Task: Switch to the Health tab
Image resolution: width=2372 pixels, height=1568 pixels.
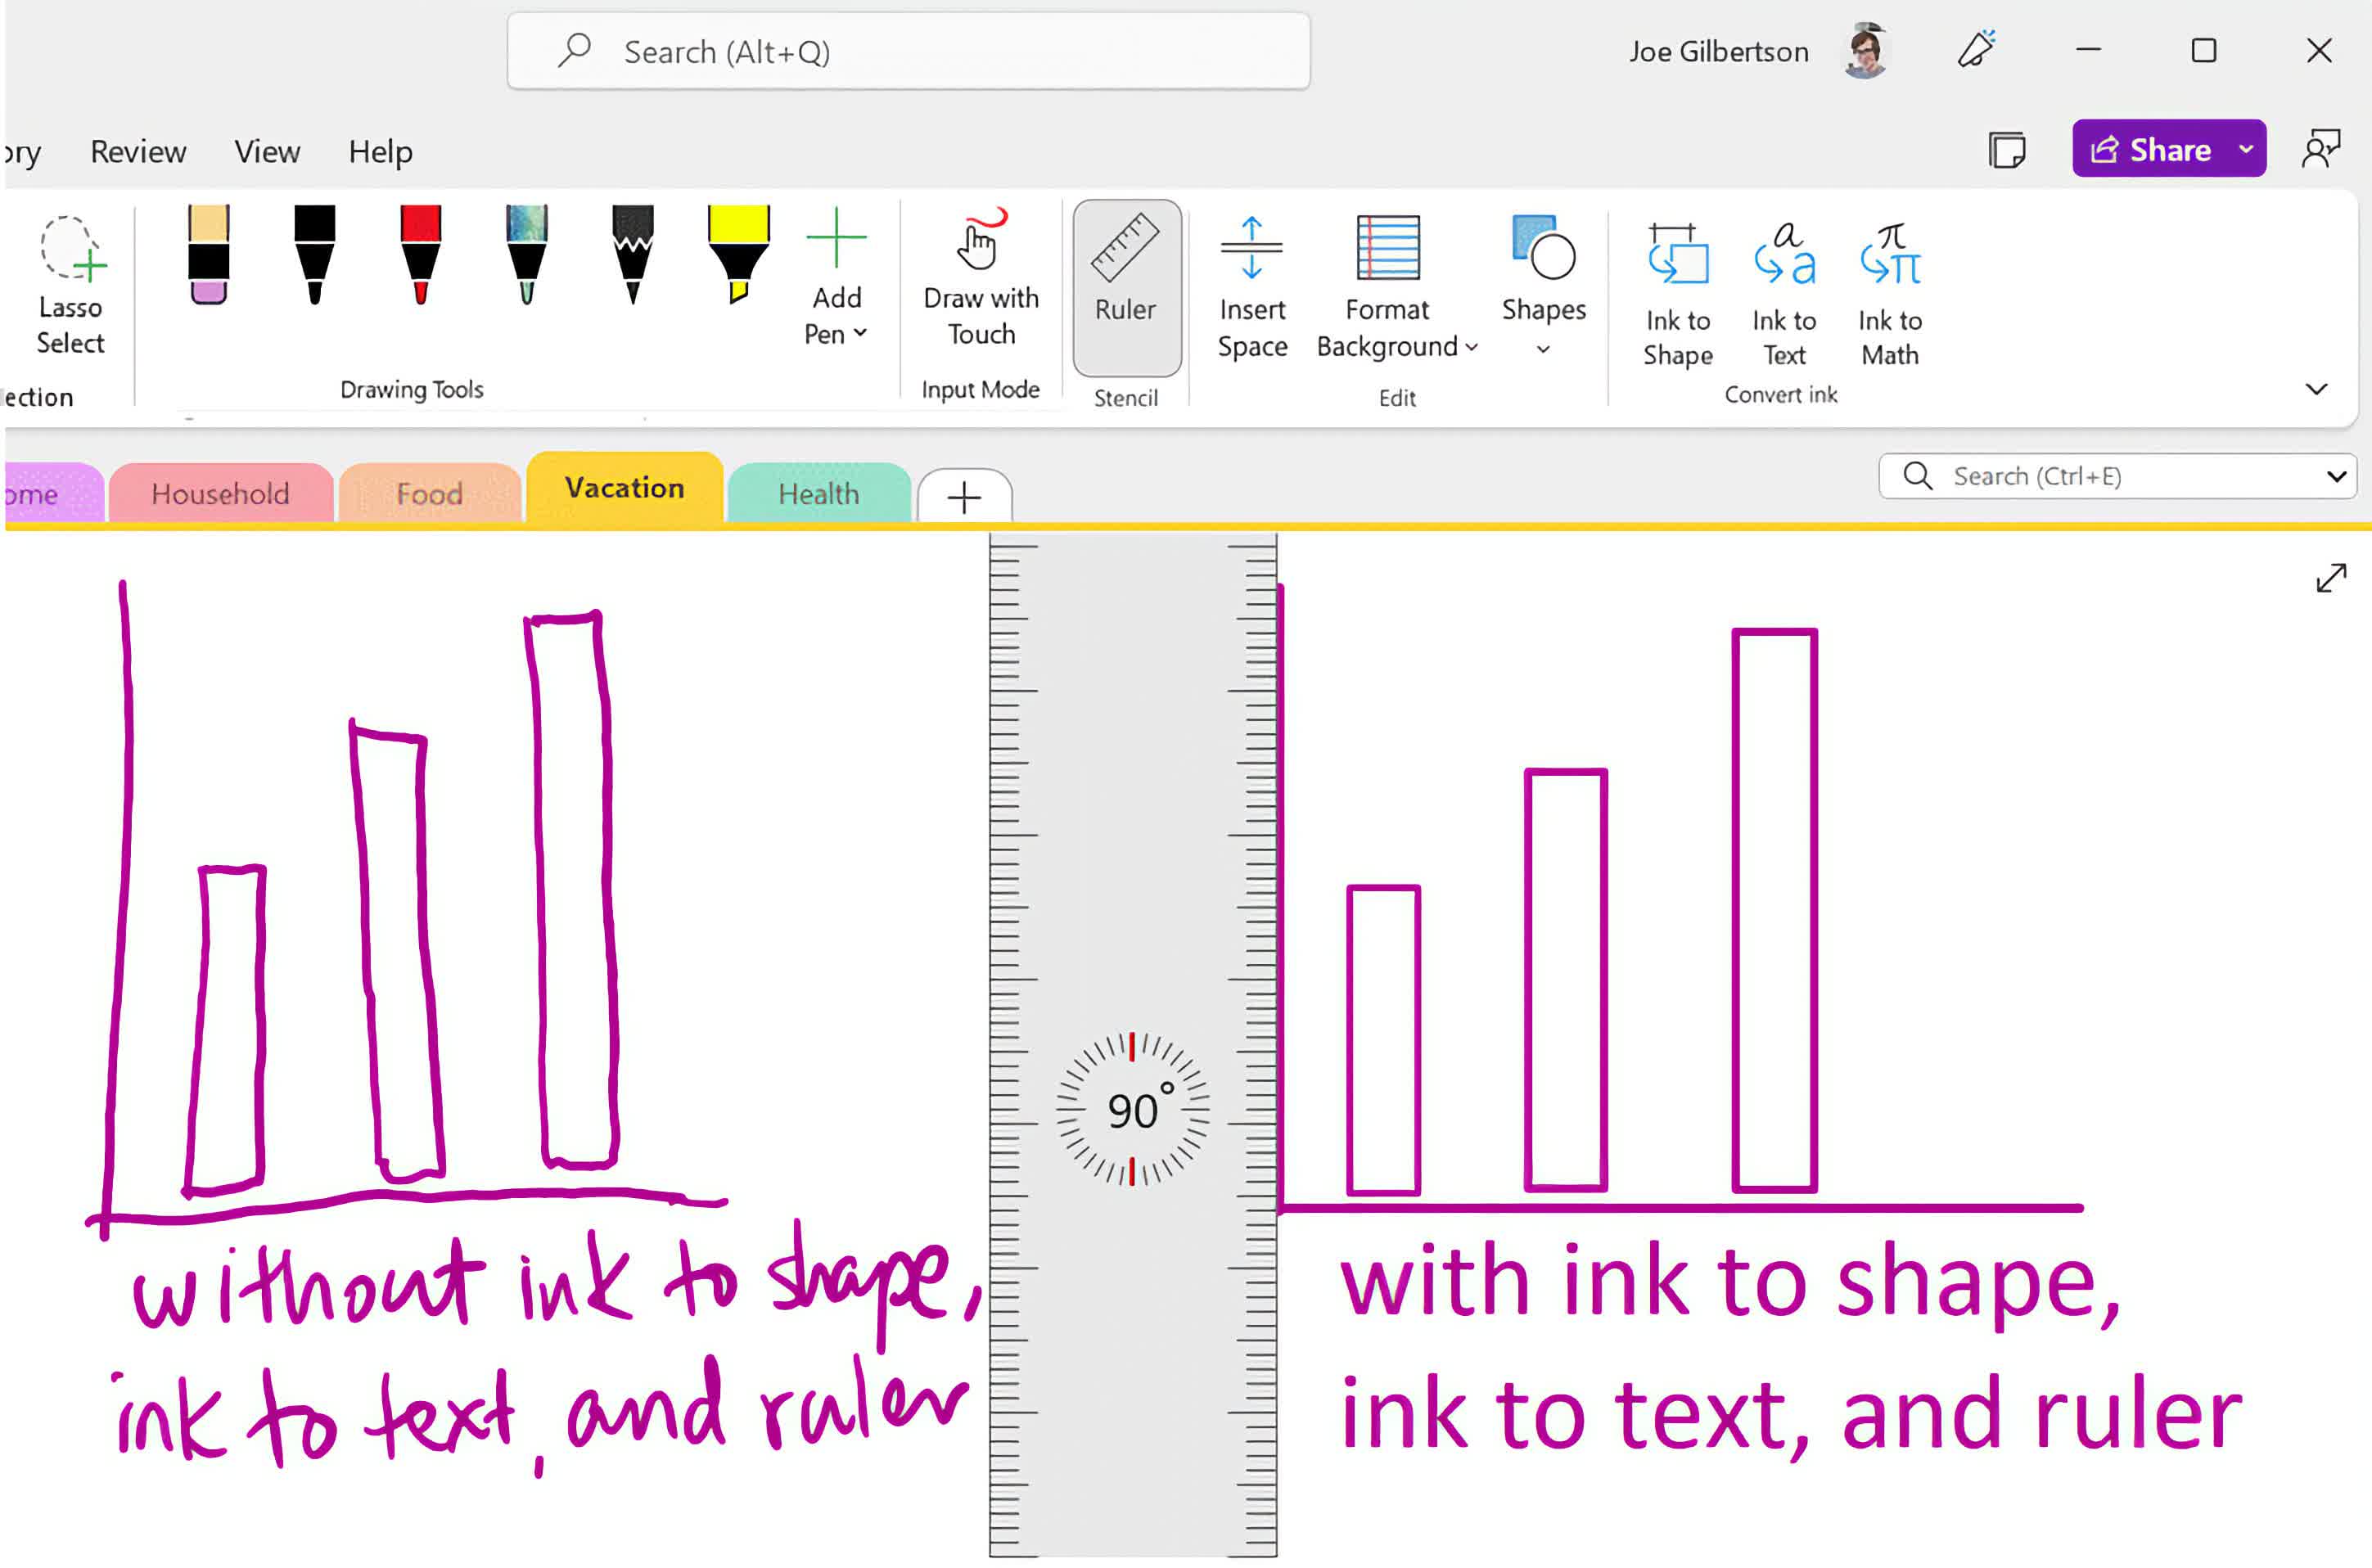Action: tap(819, 493)
